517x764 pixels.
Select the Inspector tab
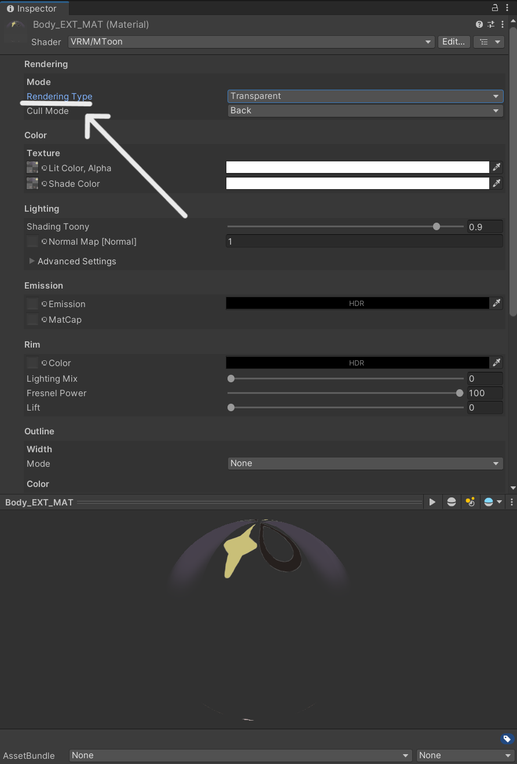click(x=35, y=9)
